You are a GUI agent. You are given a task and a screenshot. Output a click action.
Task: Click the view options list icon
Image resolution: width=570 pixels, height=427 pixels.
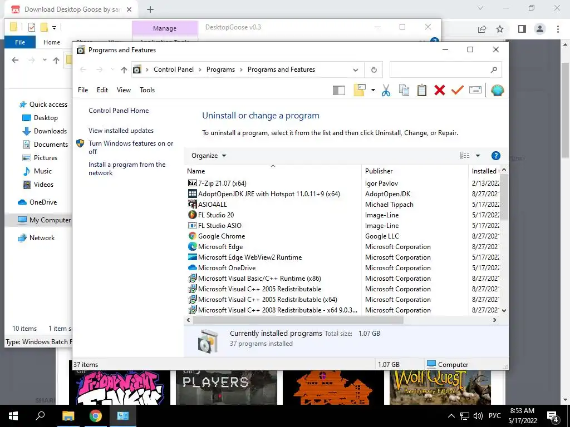tap(465, 156)
